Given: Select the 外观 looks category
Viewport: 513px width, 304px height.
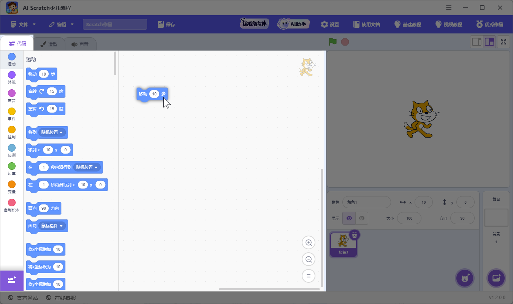Looking at the screenshot, I should tap(12, 78).
